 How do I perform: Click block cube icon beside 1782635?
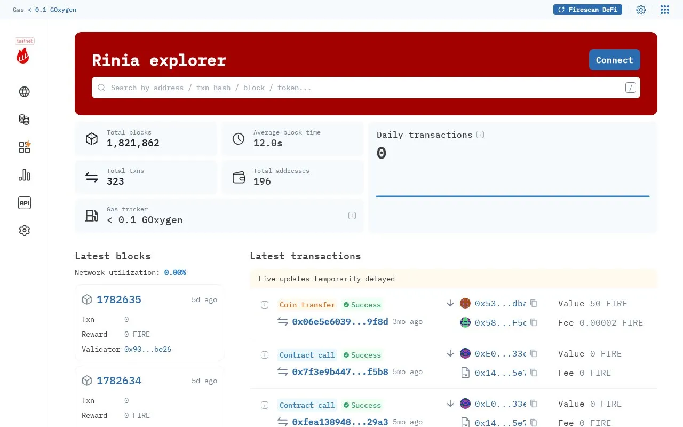87,299
